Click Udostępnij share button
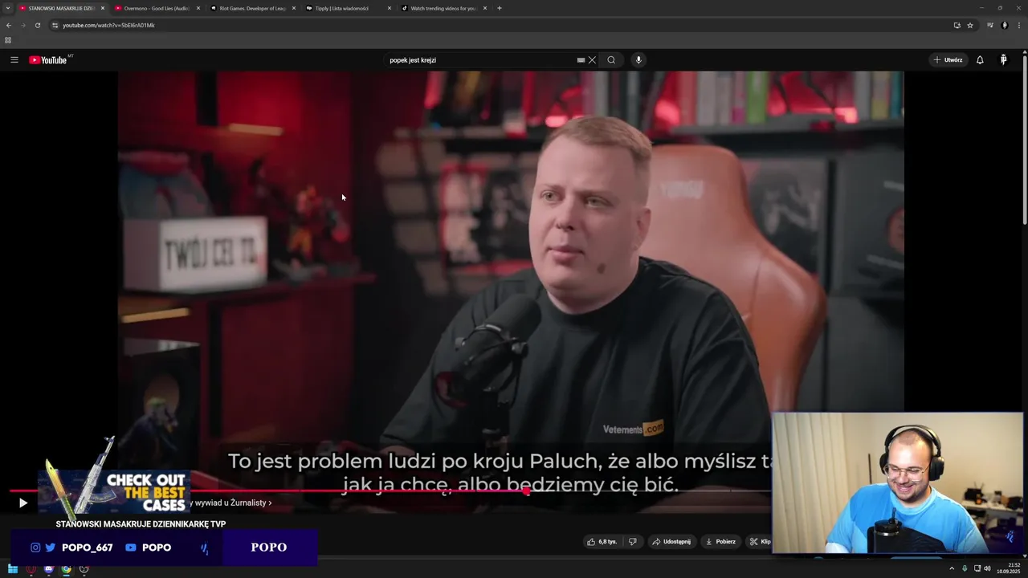1028x578 pixels. (671, 542)
